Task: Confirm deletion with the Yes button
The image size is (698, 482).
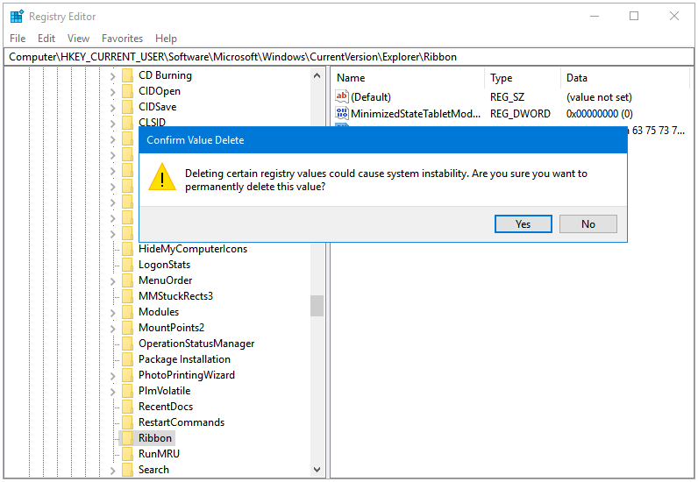Action: tap(523, 223)
